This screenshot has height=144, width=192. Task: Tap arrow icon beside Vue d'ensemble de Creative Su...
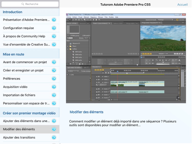click(54, 45)
